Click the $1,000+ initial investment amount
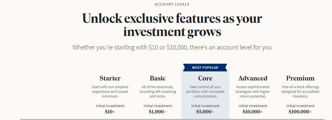 click(158, 112)
